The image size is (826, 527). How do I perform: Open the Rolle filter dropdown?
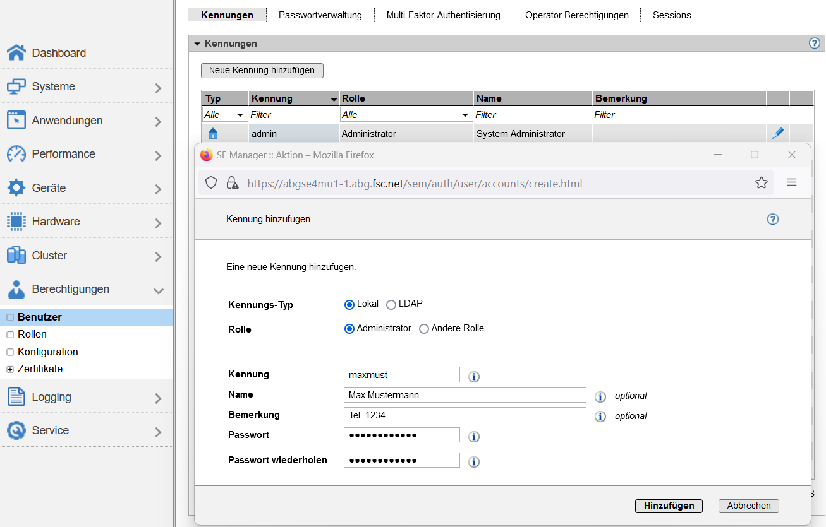tap(406, 115)
